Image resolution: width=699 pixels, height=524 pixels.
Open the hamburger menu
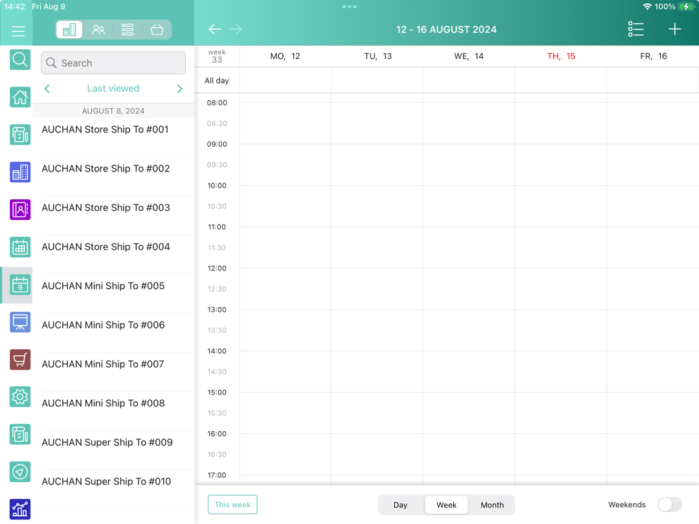coord(17,30)
